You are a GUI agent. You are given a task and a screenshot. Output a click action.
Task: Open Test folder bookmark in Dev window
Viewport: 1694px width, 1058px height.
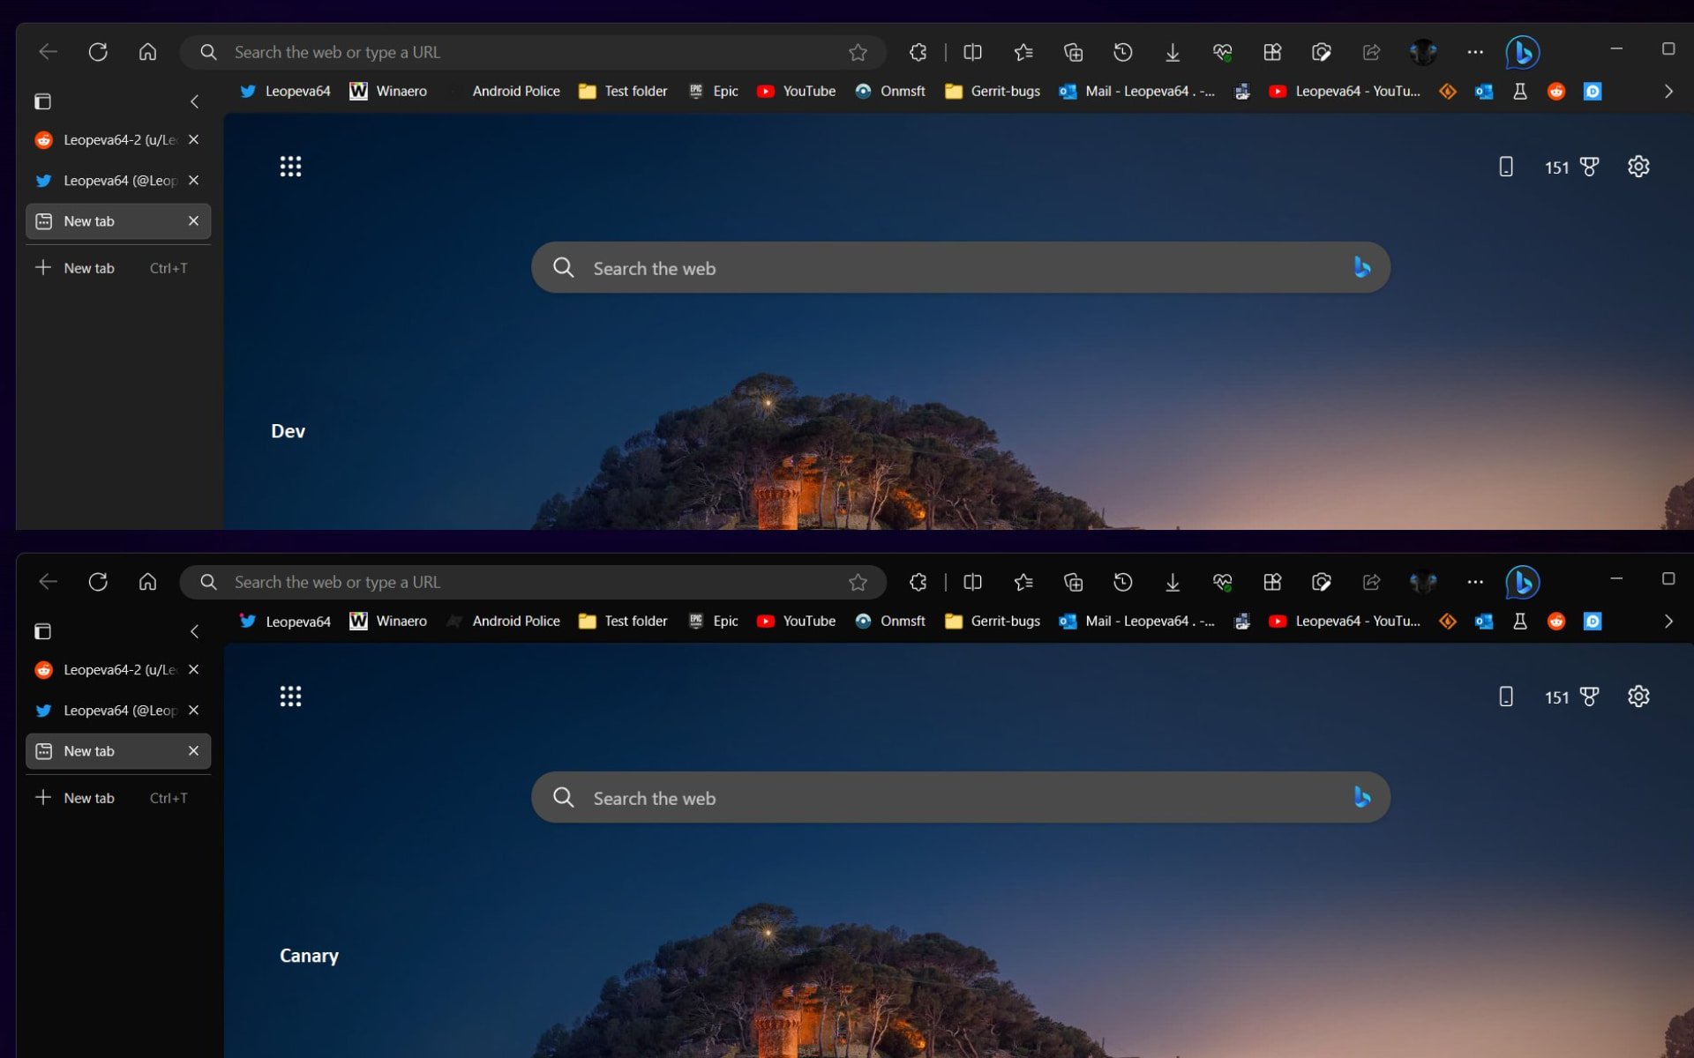pyautogui.click(x=623, y=91)
